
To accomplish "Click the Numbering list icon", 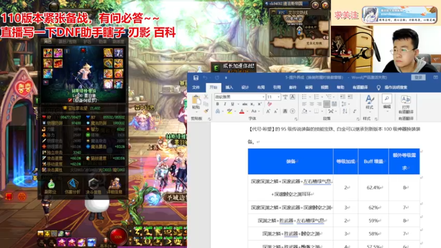I will tap(316, 97).
